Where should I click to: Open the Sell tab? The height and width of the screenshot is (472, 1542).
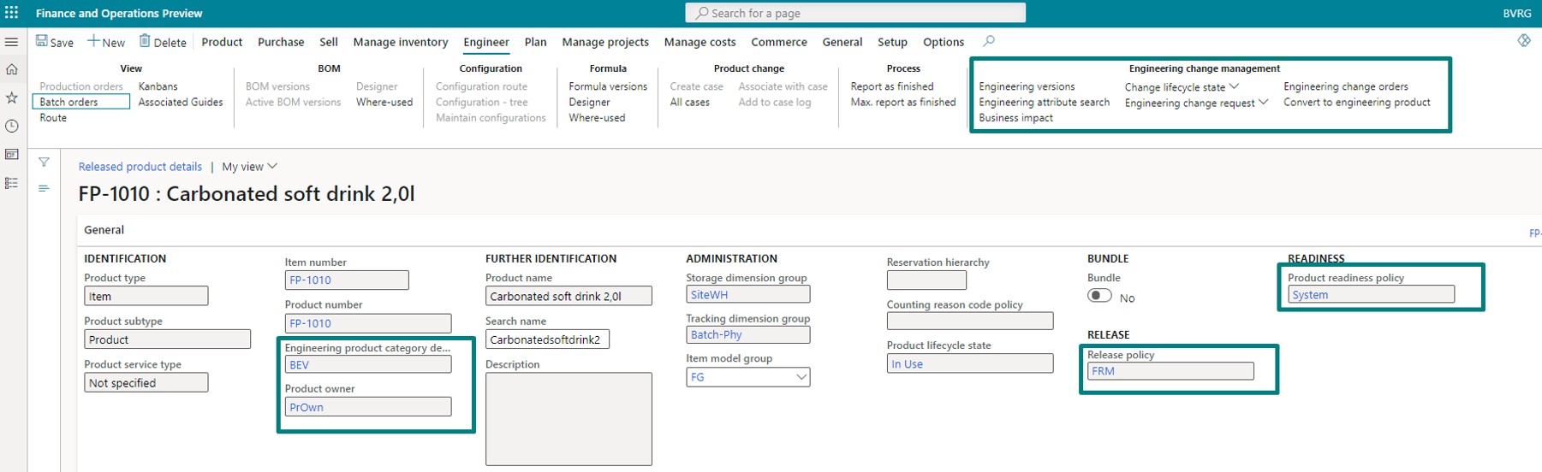329,42
